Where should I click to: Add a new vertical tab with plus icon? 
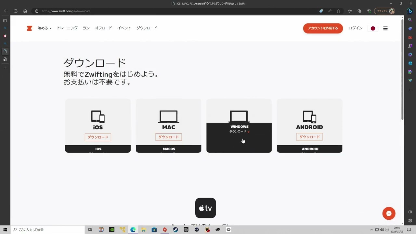click(x=5, y=68)
